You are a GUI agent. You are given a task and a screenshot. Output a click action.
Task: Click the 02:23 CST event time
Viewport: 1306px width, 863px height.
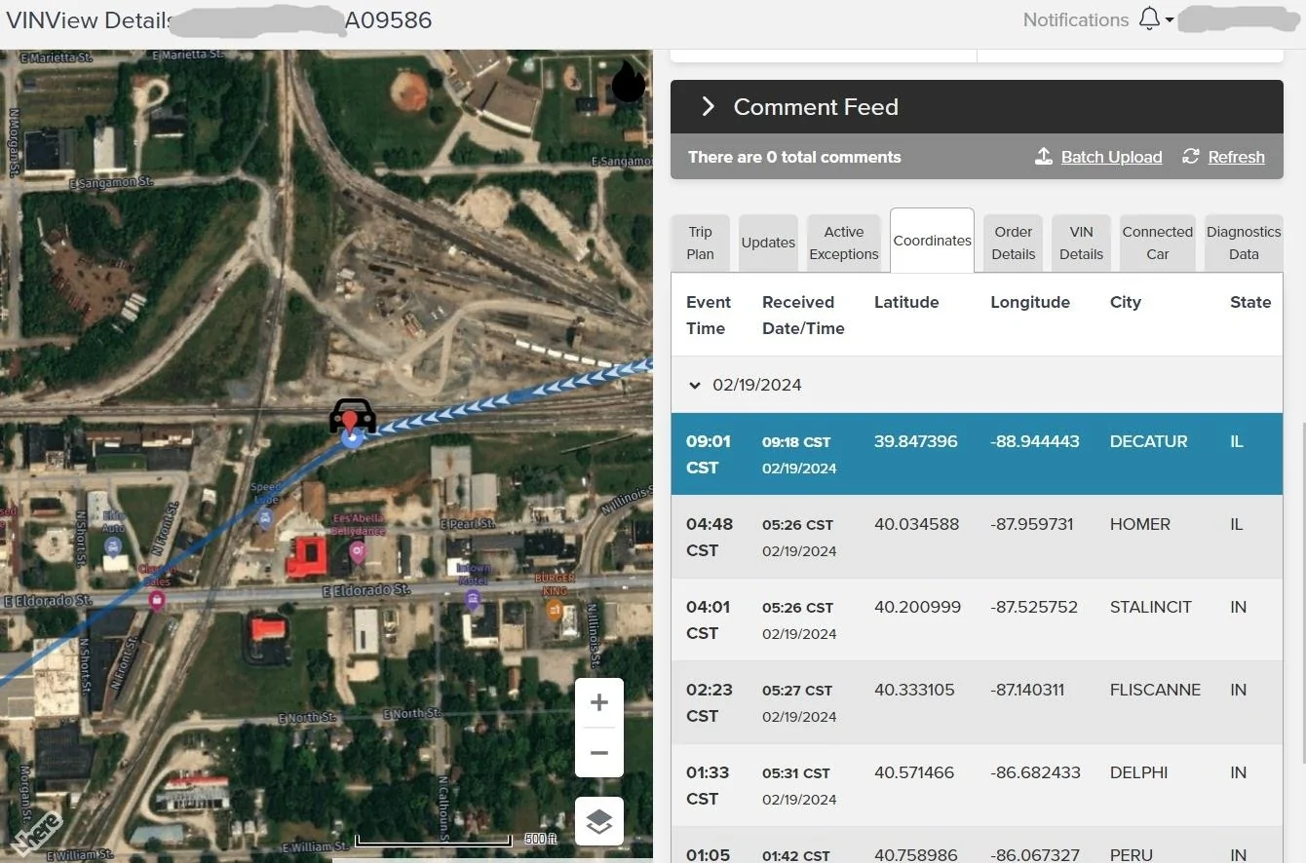pyautogui.click(x=710, y=702)
